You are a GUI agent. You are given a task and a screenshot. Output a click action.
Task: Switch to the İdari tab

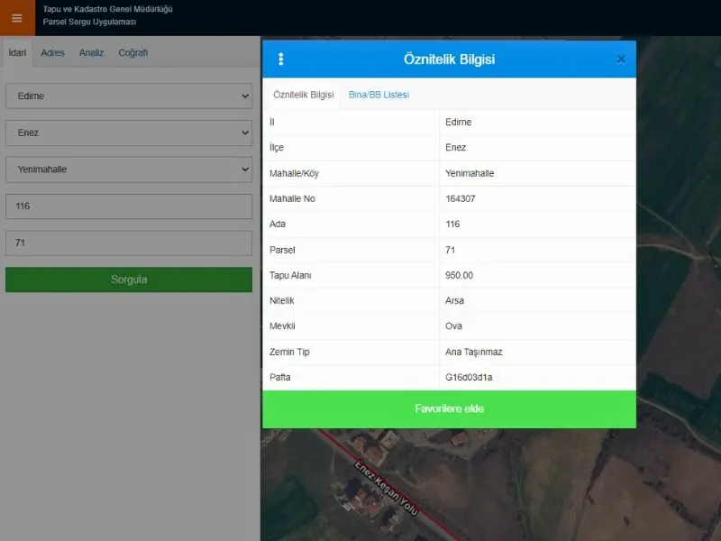(x=17, y=52)
